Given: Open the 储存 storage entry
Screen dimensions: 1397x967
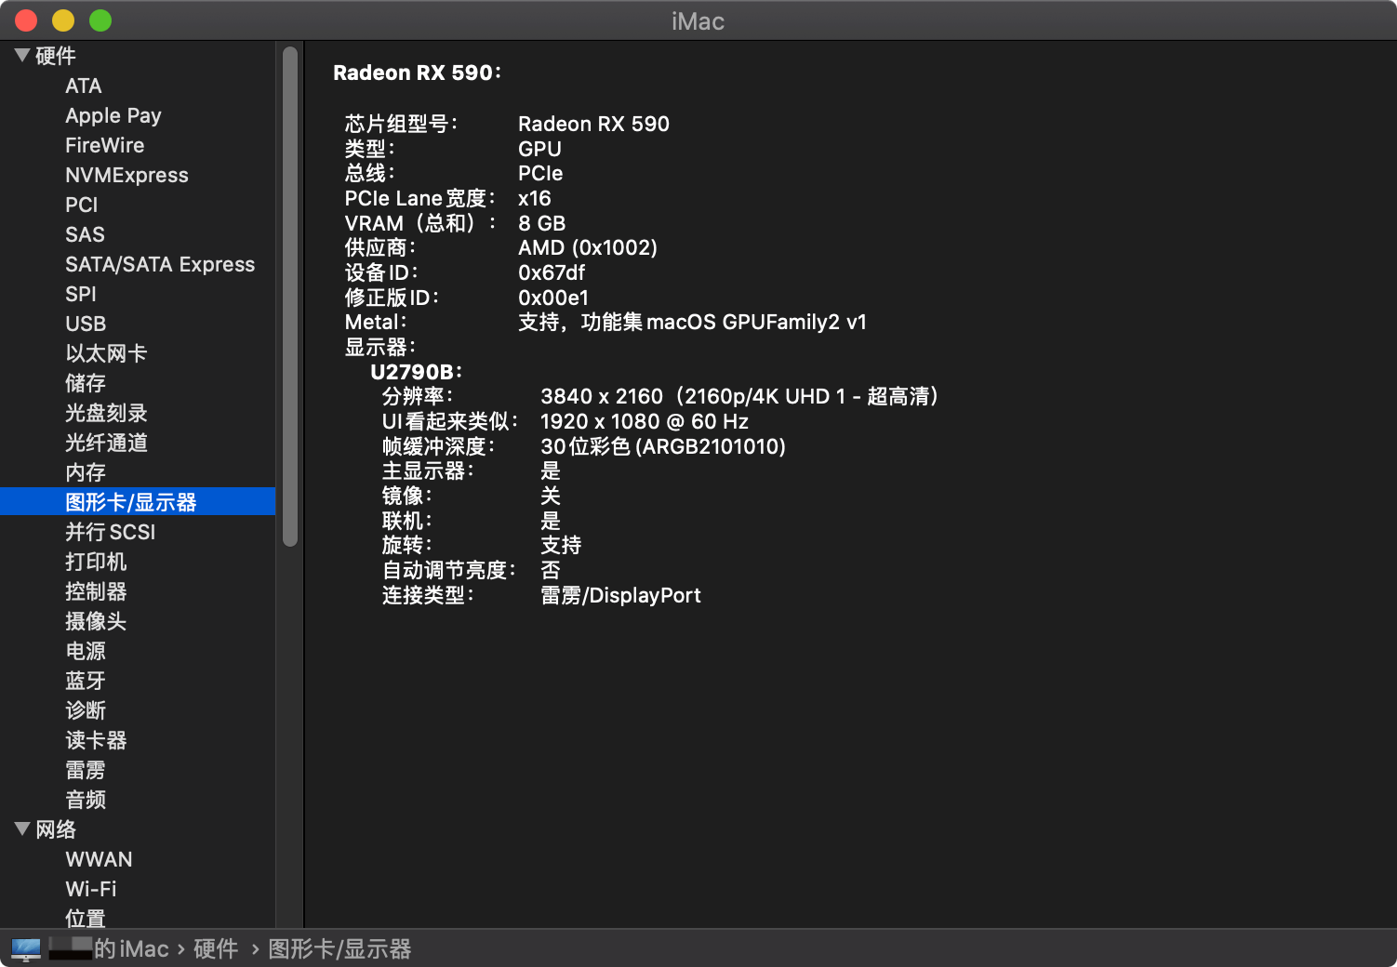Looking at the screenshot, I should tap(86, 383).
